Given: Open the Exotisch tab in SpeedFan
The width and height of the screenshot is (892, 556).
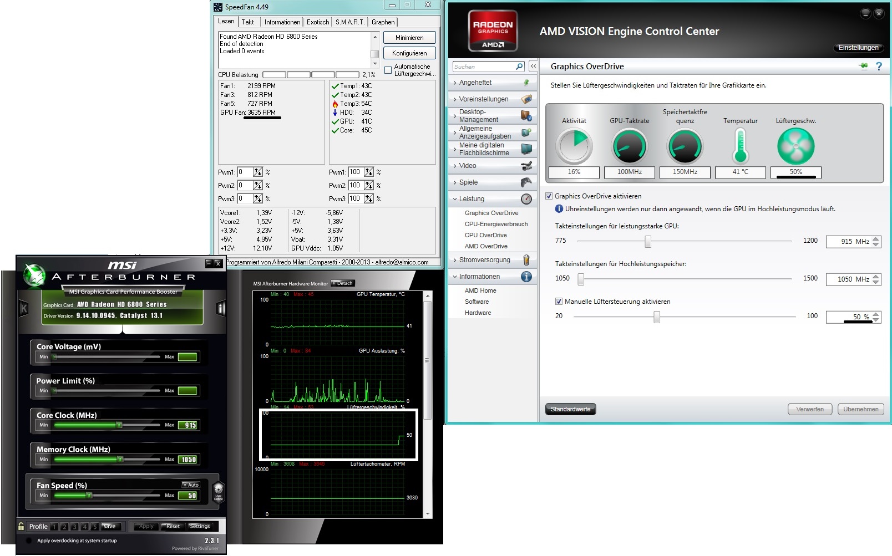Looking at the screenshot, I should pos(318,22).
